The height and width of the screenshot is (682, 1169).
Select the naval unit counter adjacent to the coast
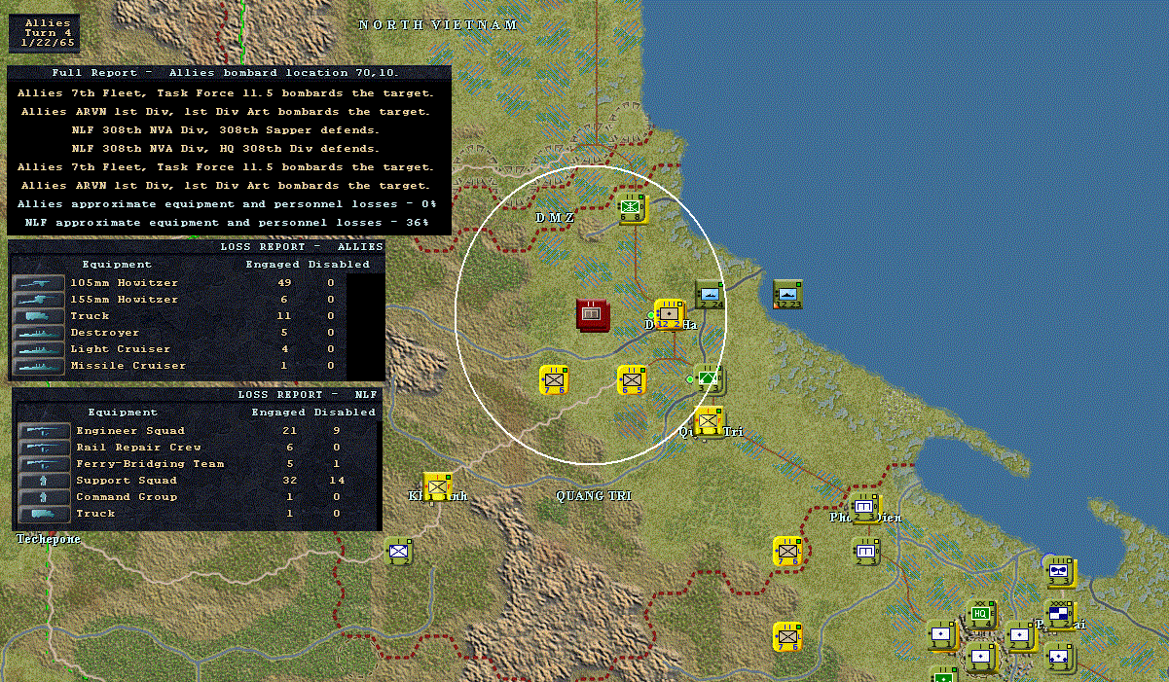coord(710,294)
